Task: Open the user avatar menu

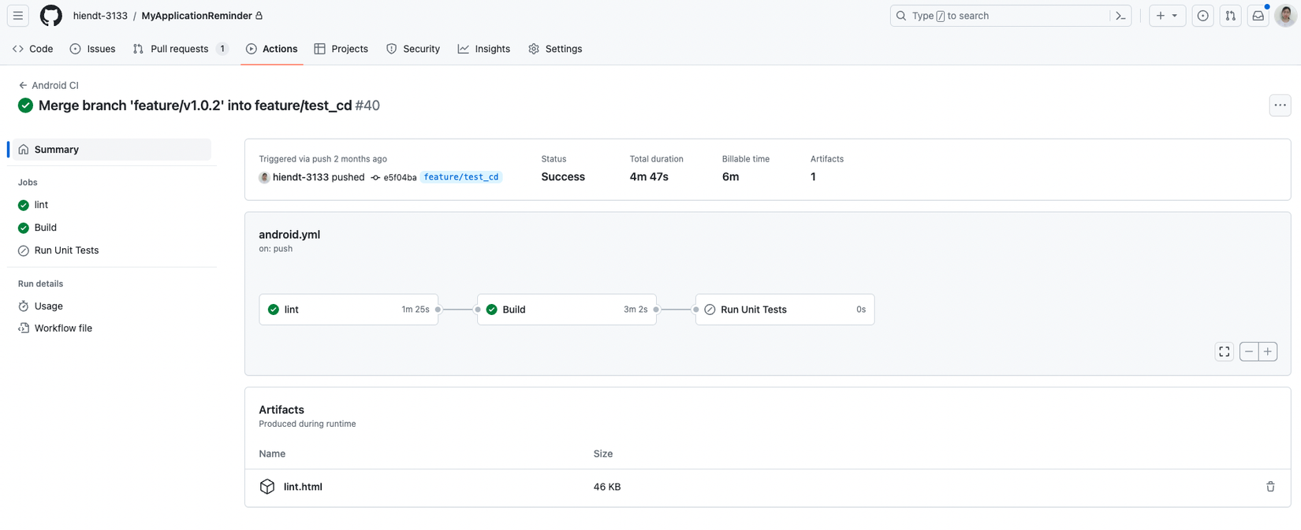Action: [x=1285, y=16]
